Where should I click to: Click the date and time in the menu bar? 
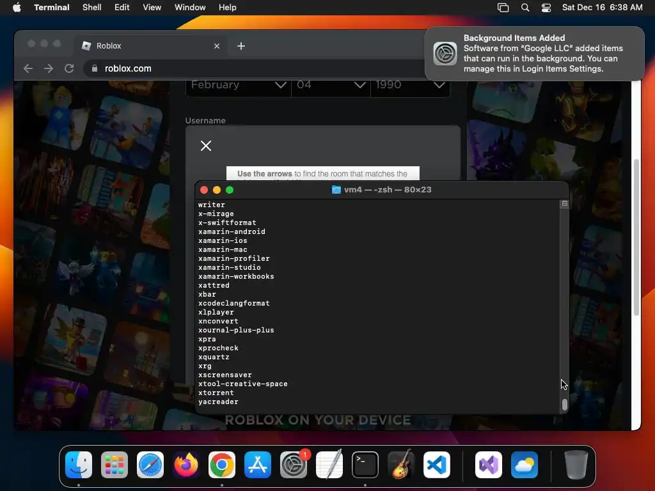(x=603, y=8)
